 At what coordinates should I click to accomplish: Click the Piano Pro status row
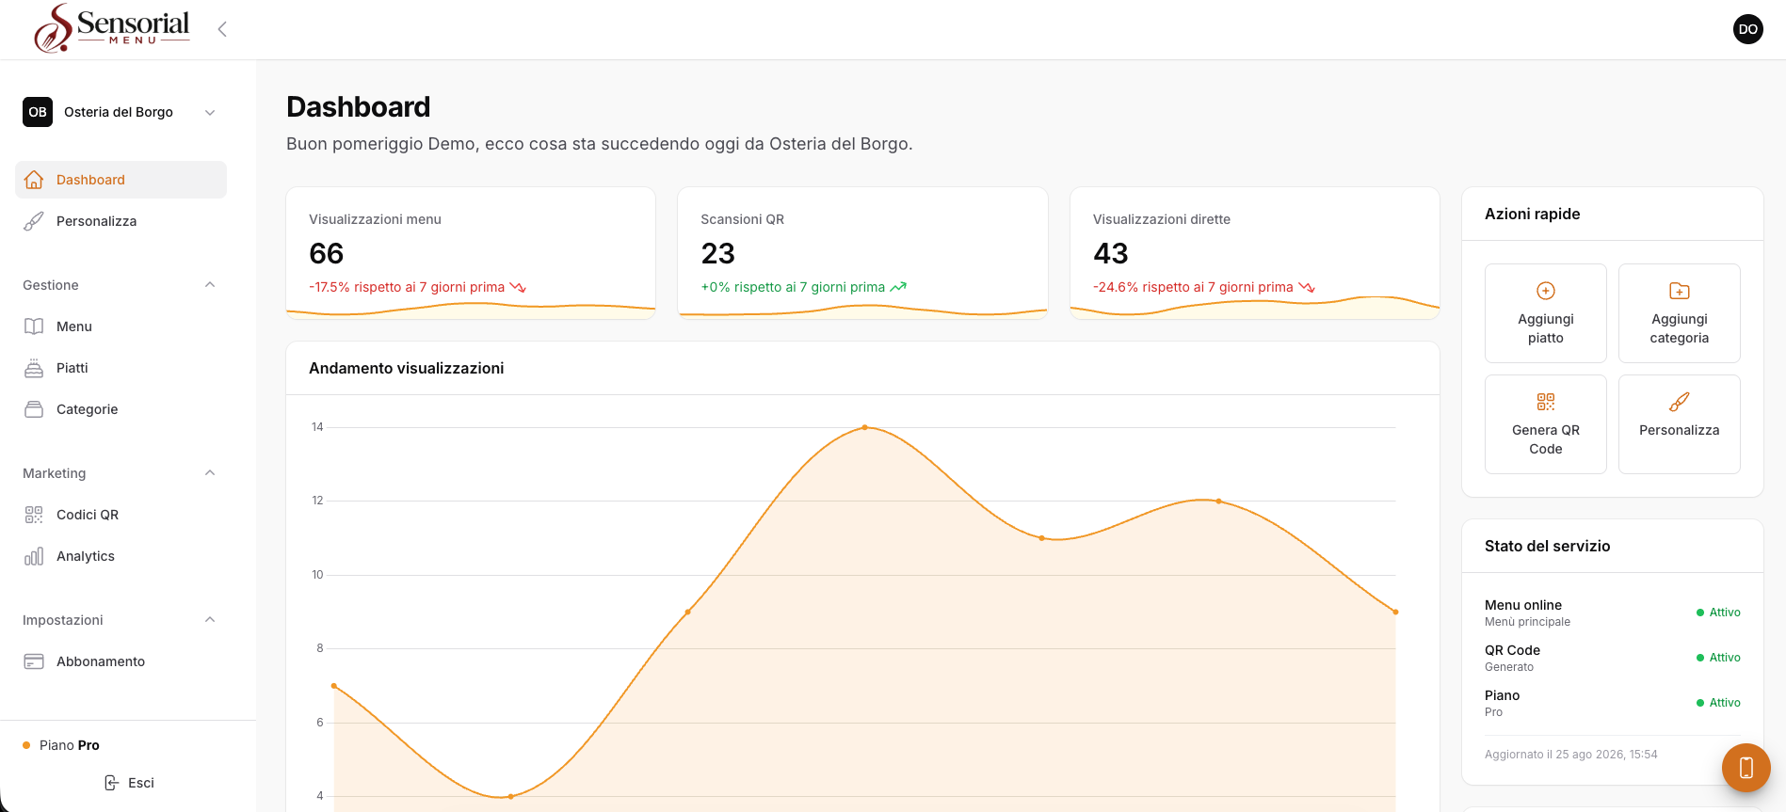[1613, 703]
